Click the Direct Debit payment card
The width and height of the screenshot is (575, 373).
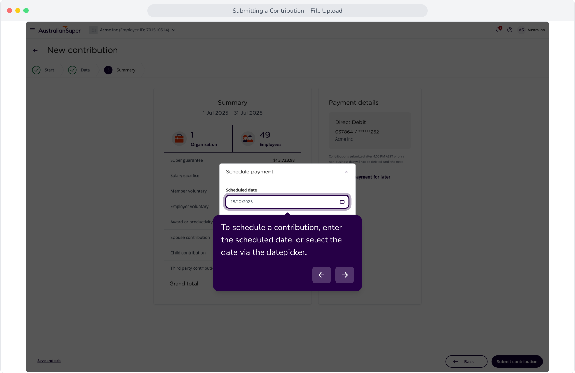(x=370, y=130)
